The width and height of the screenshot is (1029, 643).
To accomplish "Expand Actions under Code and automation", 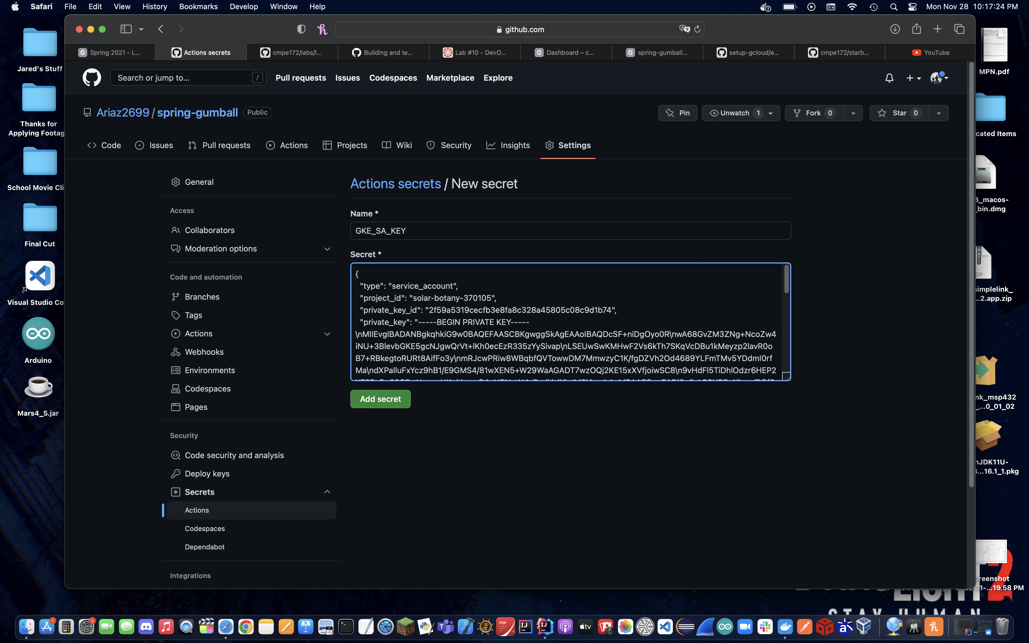I will (x=327, y=334).
